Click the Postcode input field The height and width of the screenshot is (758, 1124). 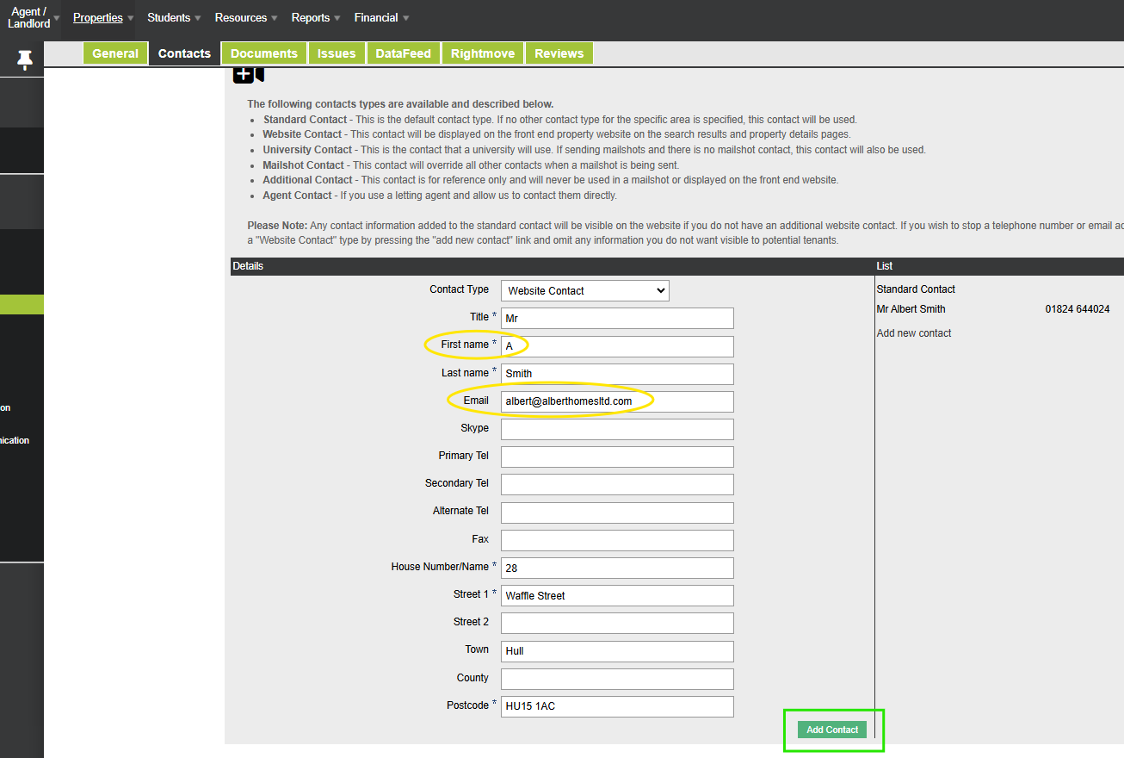[x=617, y=706]
